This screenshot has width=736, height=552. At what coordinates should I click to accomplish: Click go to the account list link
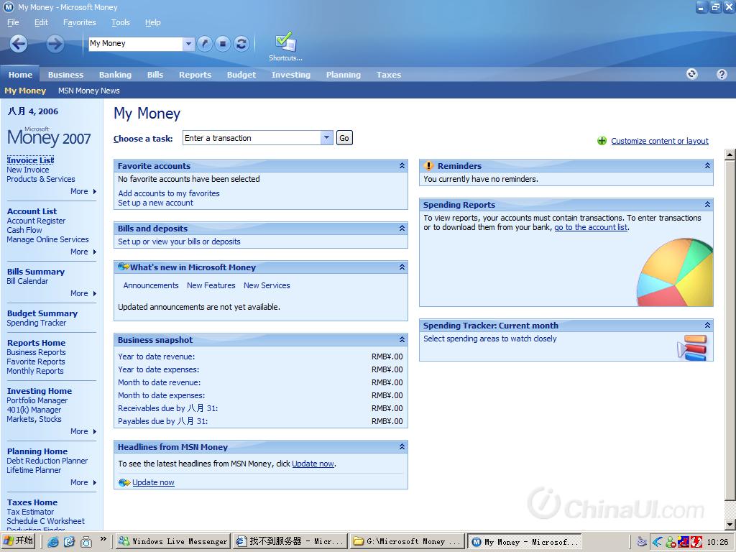pyautogui.click(x=591, y=227)
